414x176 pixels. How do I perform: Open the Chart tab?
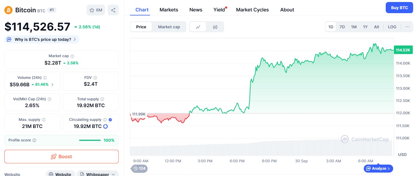point(142,10)
